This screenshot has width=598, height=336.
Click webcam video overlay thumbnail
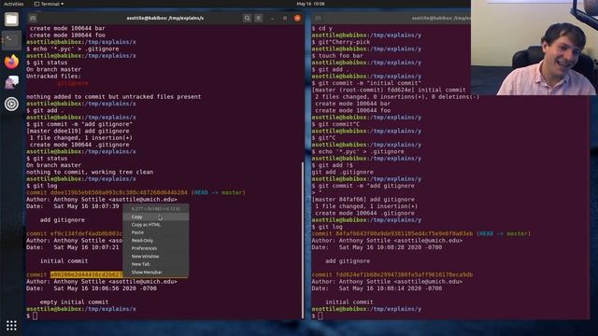pos(534,48)
